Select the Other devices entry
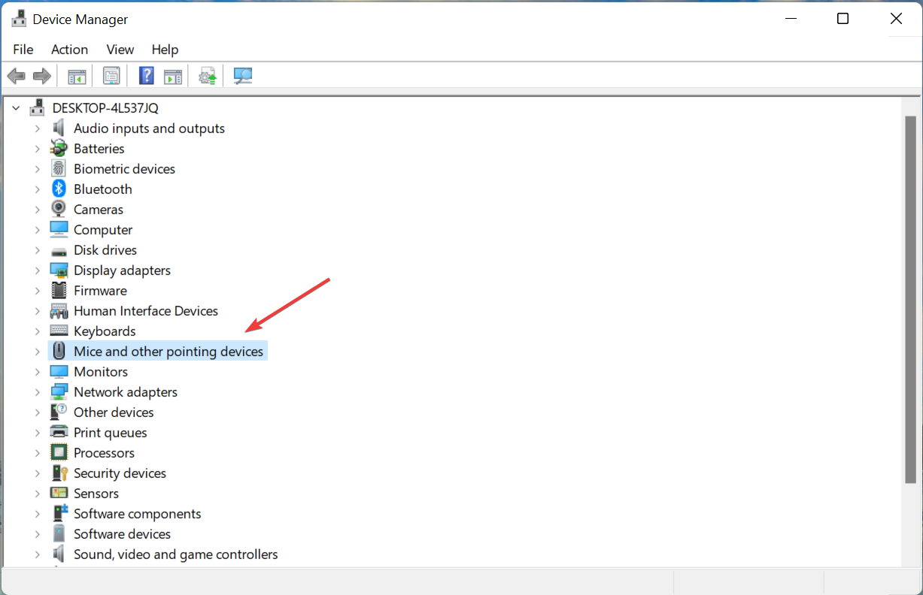This screenshot has width=923, height=595. click(114, 412)
